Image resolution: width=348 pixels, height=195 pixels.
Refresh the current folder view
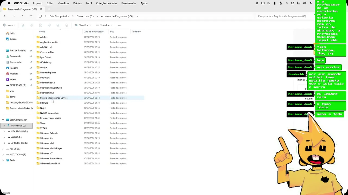click(31, 16)
